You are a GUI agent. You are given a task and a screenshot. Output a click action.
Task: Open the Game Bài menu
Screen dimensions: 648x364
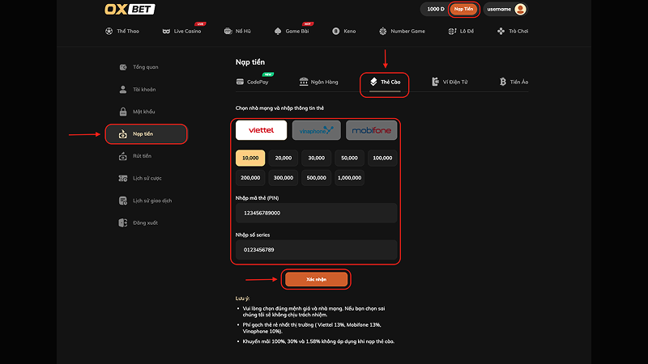pyautogui.click(x=292, y=31)
